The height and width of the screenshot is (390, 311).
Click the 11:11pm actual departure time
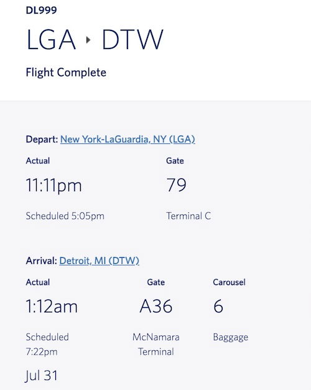tap(54, 186)
